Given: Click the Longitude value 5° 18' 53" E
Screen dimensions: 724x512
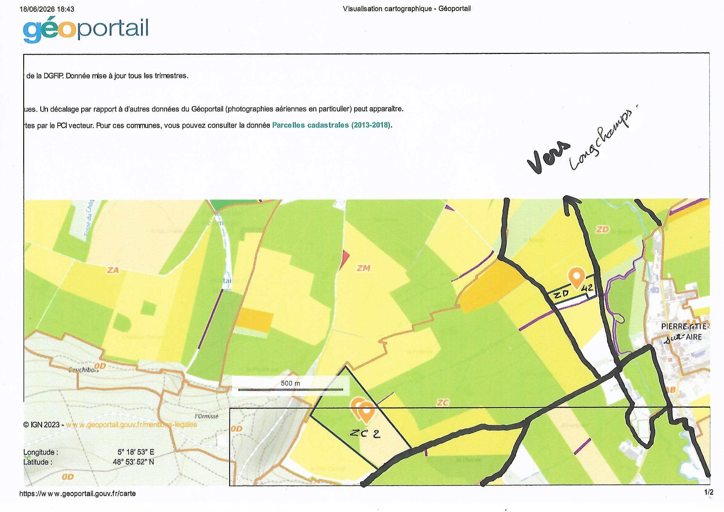Looking at the screenshot, I should [x=136, y=452].
